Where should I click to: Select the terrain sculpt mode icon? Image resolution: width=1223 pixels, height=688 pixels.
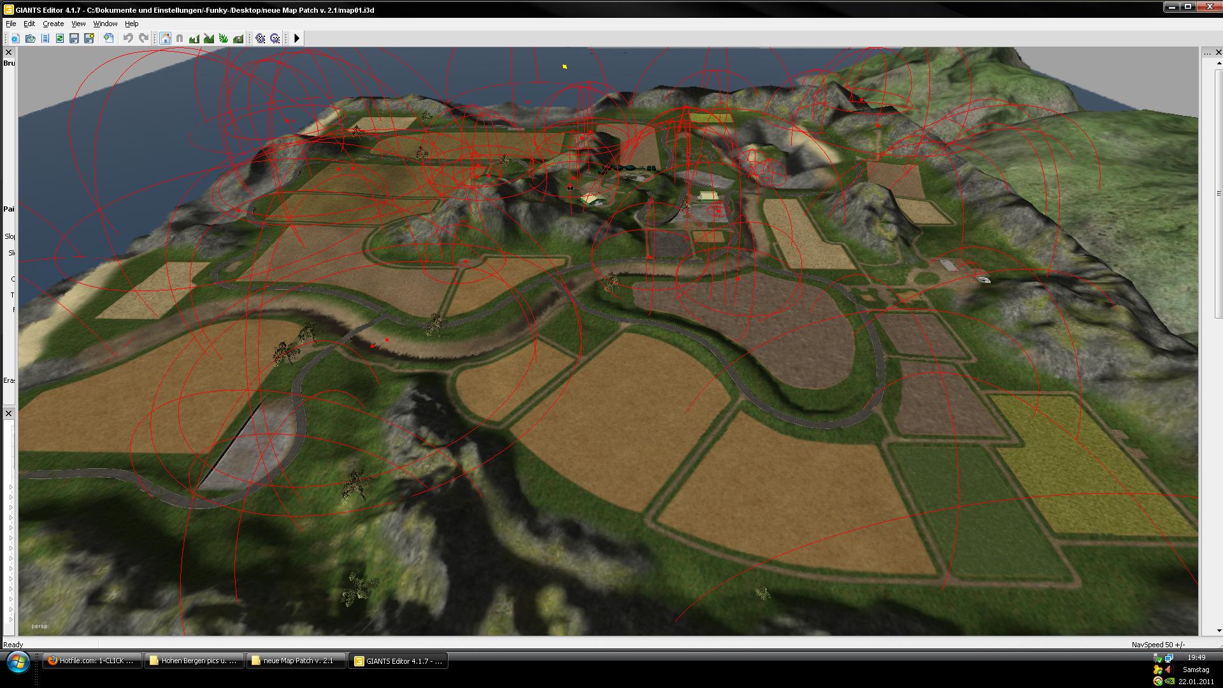point(194,39)
